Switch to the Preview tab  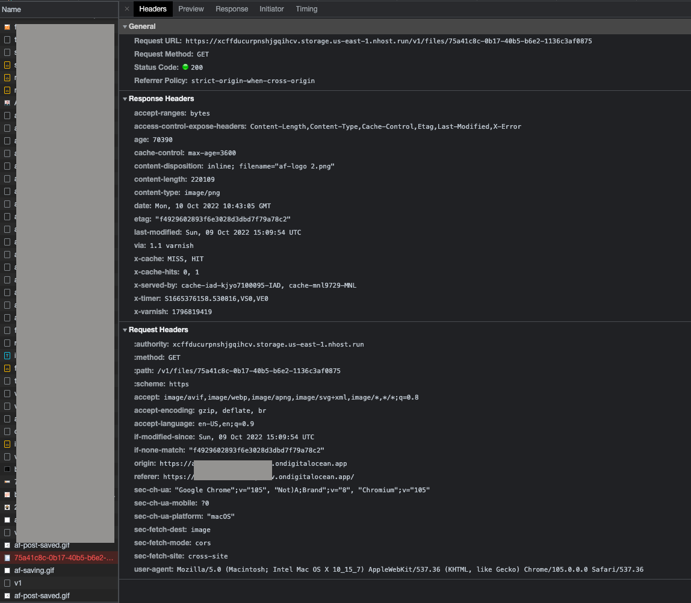[x=191, y=9]
